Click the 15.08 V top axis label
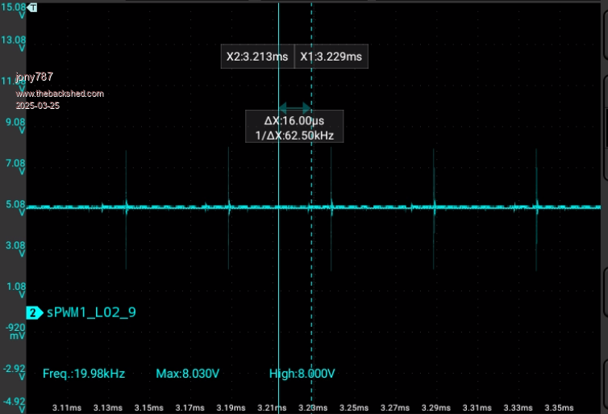Screen dimensions: 608x414 click(15, 11)
